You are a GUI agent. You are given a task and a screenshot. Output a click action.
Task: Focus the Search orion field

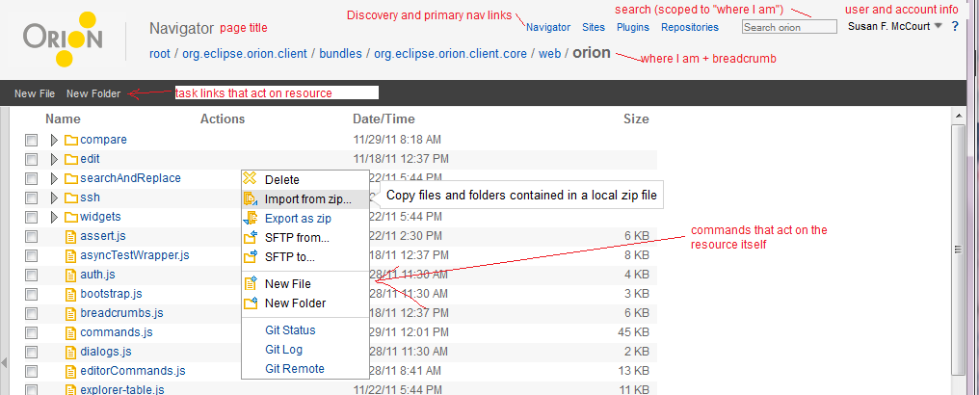[x=789, y=27]
